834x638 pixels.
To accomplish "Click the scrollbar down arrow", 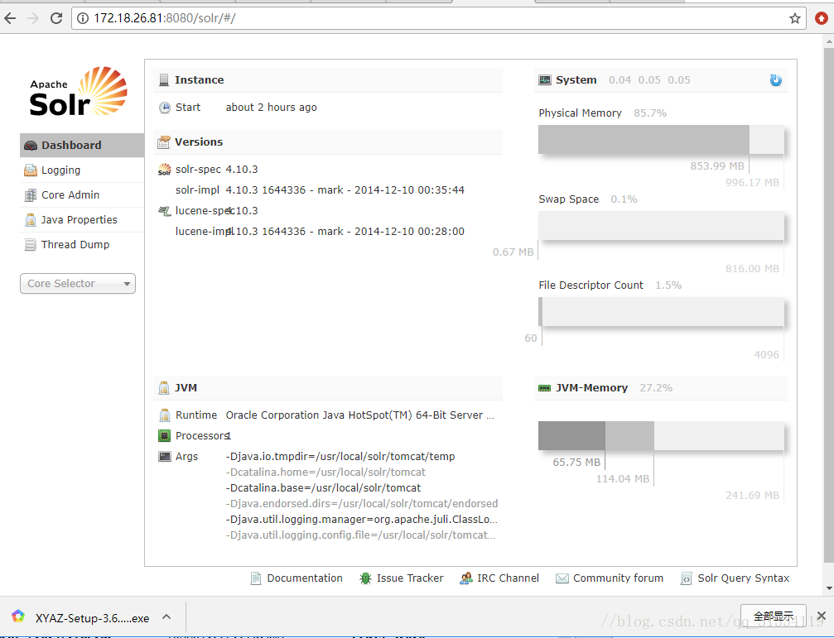I will [x=829, y=588].
